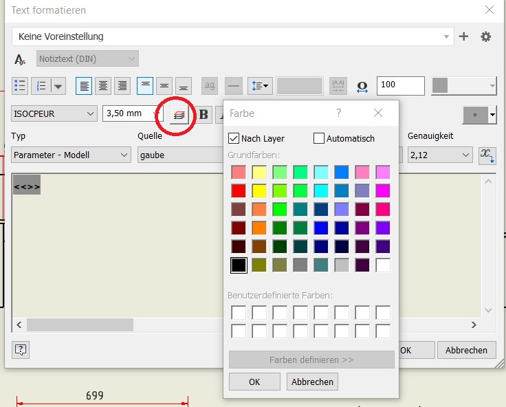The height and width of the screenshot is (407, 506).
Task: Click the horizontal scrollbar thumb
Action: 80,324
